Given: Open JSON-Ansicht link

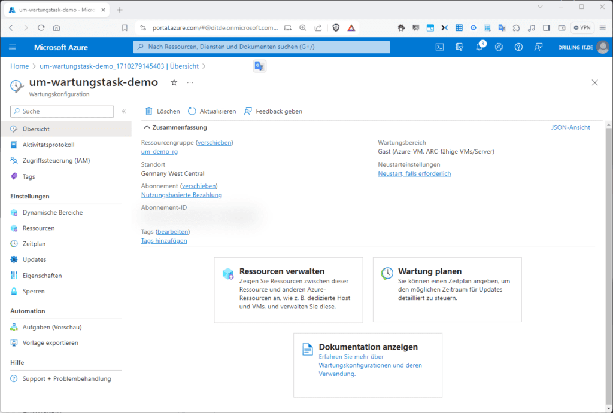Looking at the screenshot, I should coord(570,127).
